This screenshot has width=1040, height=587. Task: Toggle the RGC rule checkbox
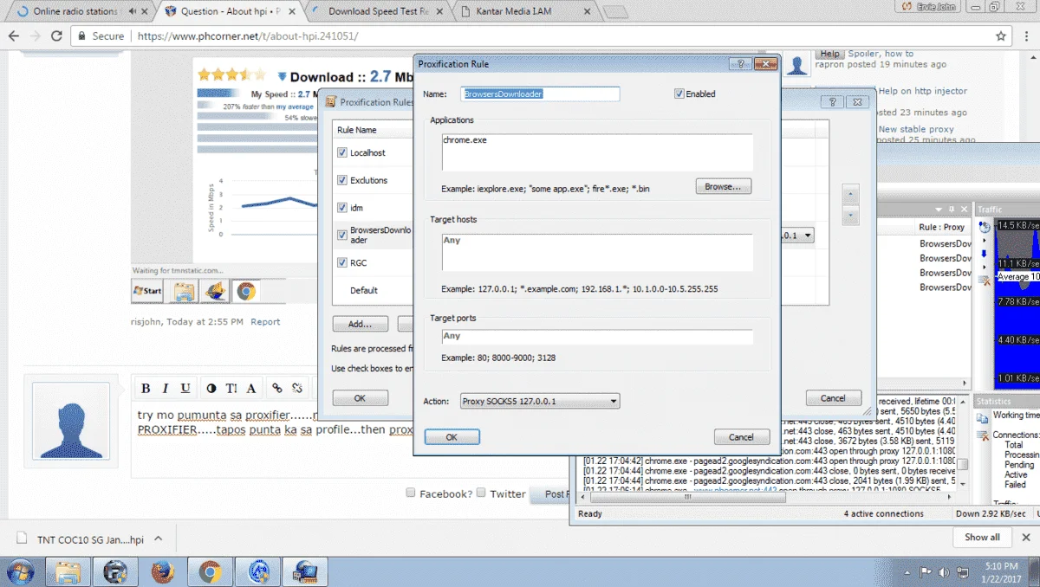tap(342, 262)
